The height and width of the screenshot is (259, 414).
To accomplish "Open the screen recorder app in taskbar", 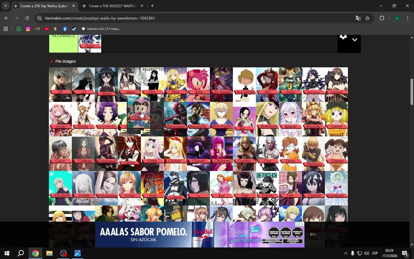I will [64, 253].
